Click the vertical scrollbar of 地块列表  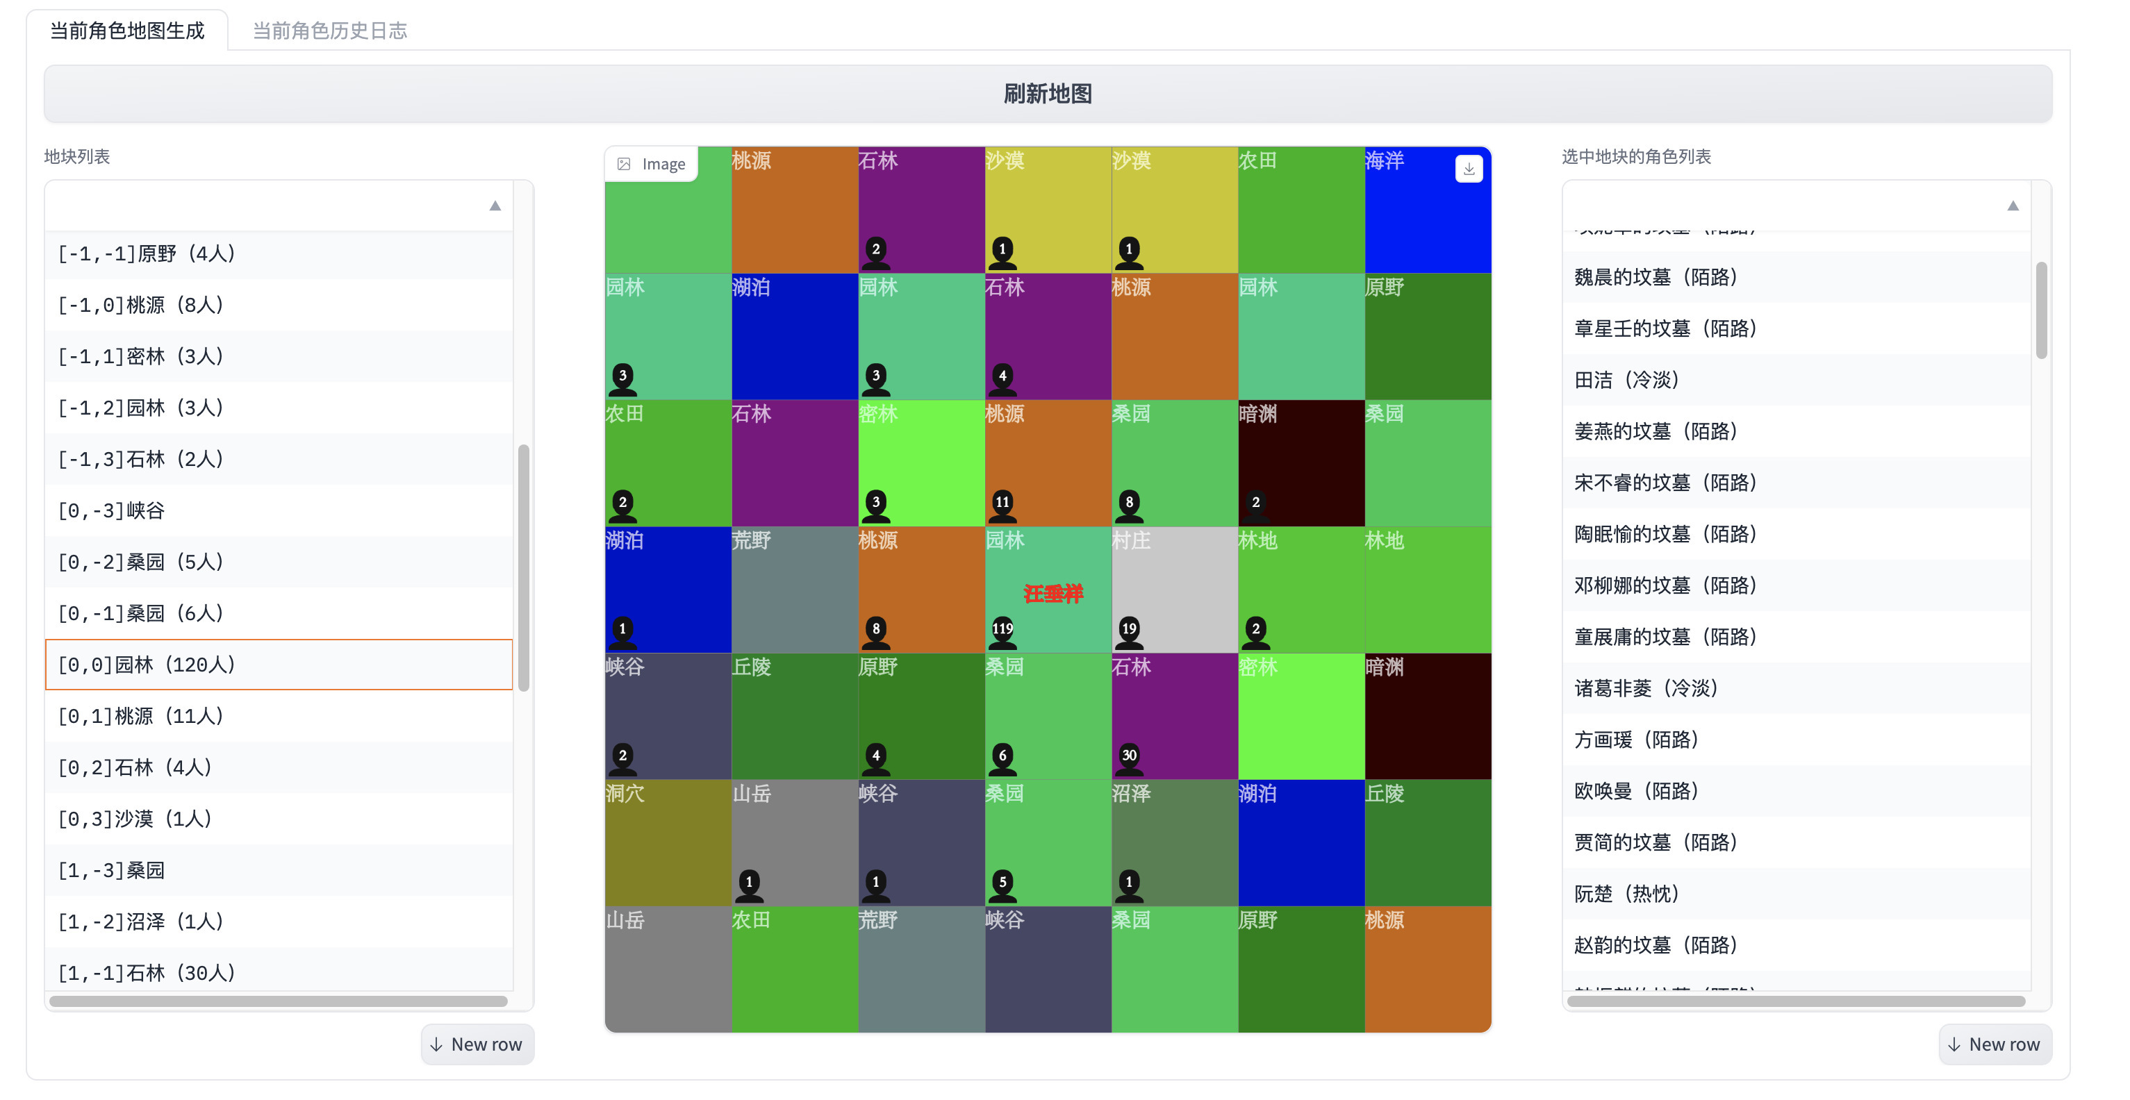(523, 567)
